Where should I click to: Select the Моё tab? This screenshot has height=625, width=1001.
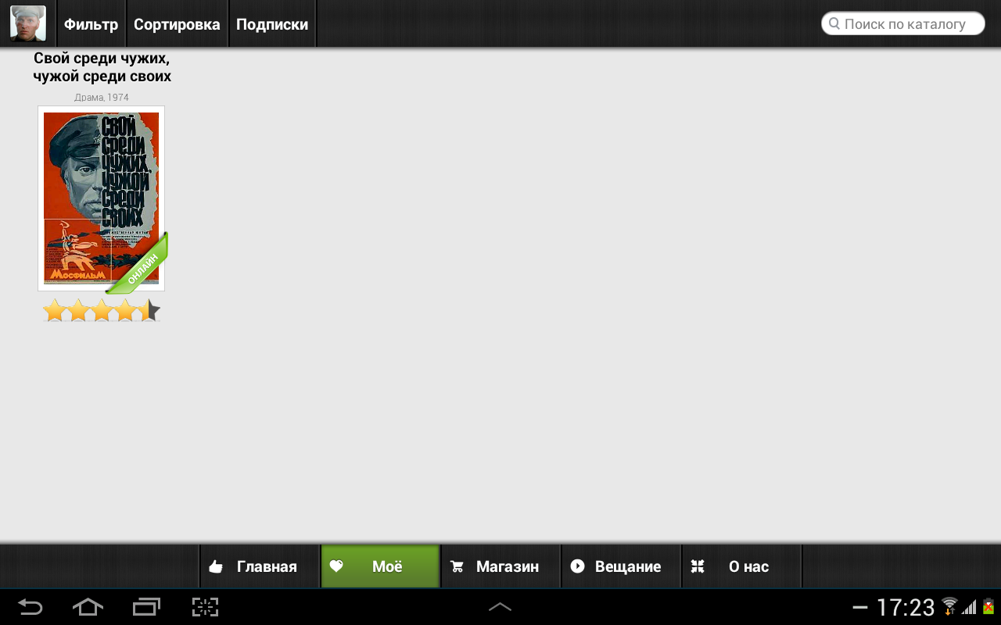pos(381,566)
